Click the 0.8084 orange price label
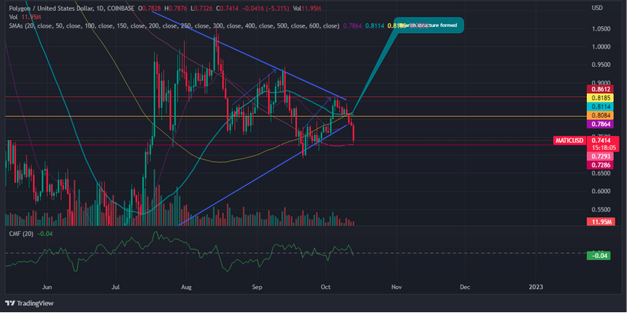The width and height of the screenshot is (627, 313). click(598, 115)
